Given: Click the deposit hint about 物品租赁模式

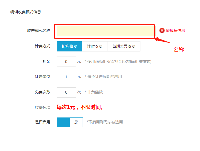Looking at the screenshot, I should point(118,61).
